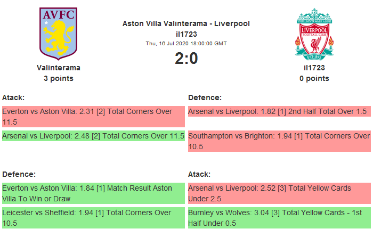373x245 pixels.
Task: Select the match date Thu, 16 Jul 2020
Action: [x=186, y=44]
